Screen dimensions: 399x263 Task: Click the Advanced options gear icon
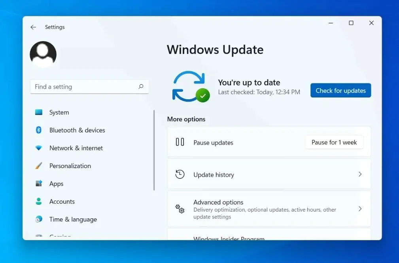pos(180,209)
